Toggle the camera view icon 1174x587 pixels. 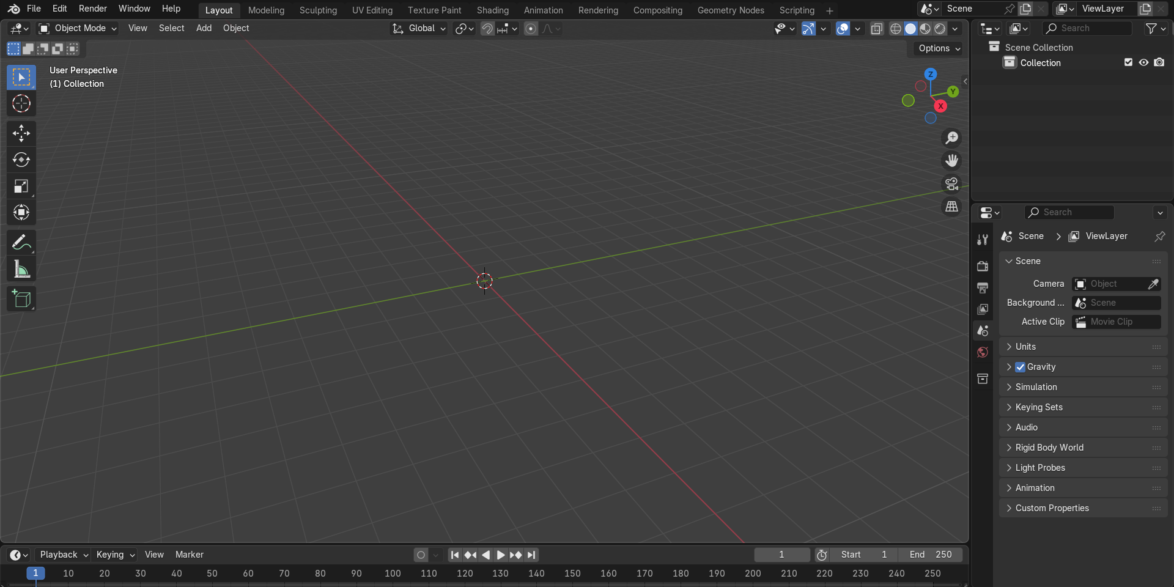click(x=952, y=183)
